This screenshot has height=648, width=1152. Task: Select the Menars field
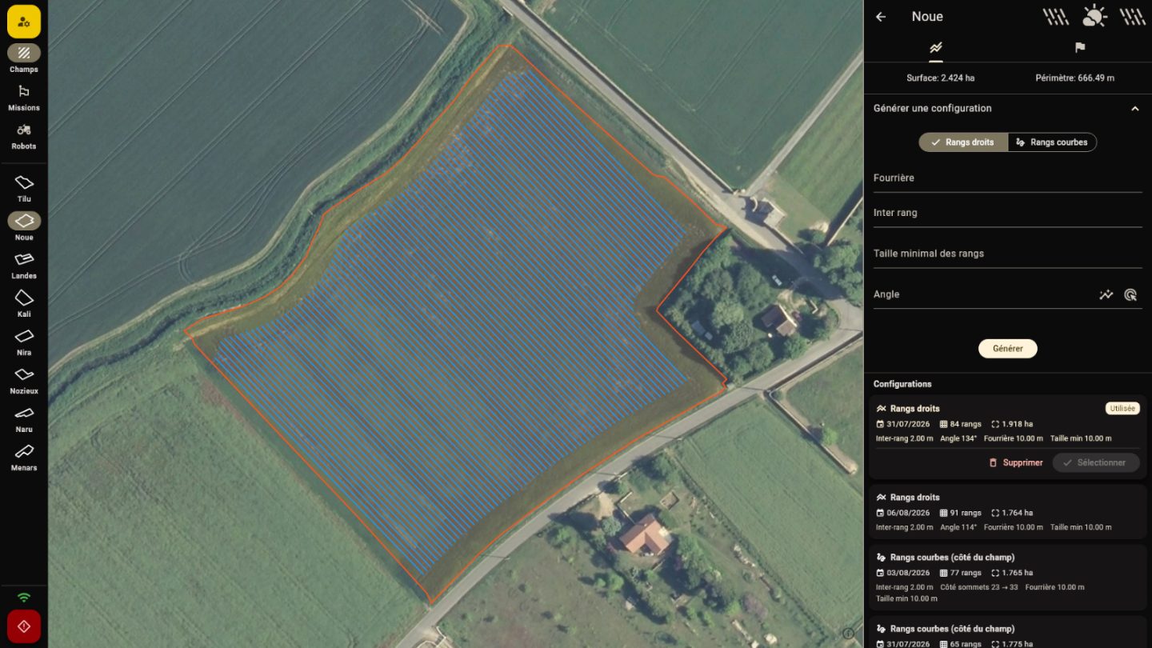pyautogui.click(x=24, y=458)
